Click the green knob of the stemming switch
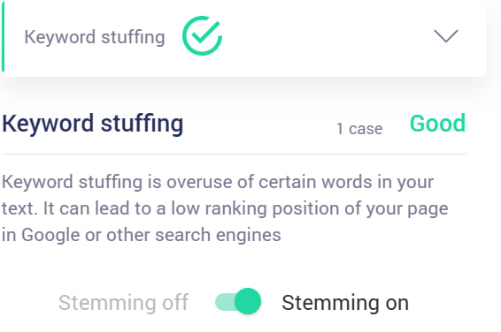The width and height of the screenshot is (501, 332). click(x=248, y=301)
